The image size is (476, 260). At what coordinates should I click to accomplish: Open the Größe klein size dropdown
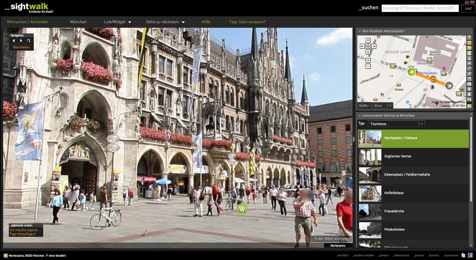383,106
